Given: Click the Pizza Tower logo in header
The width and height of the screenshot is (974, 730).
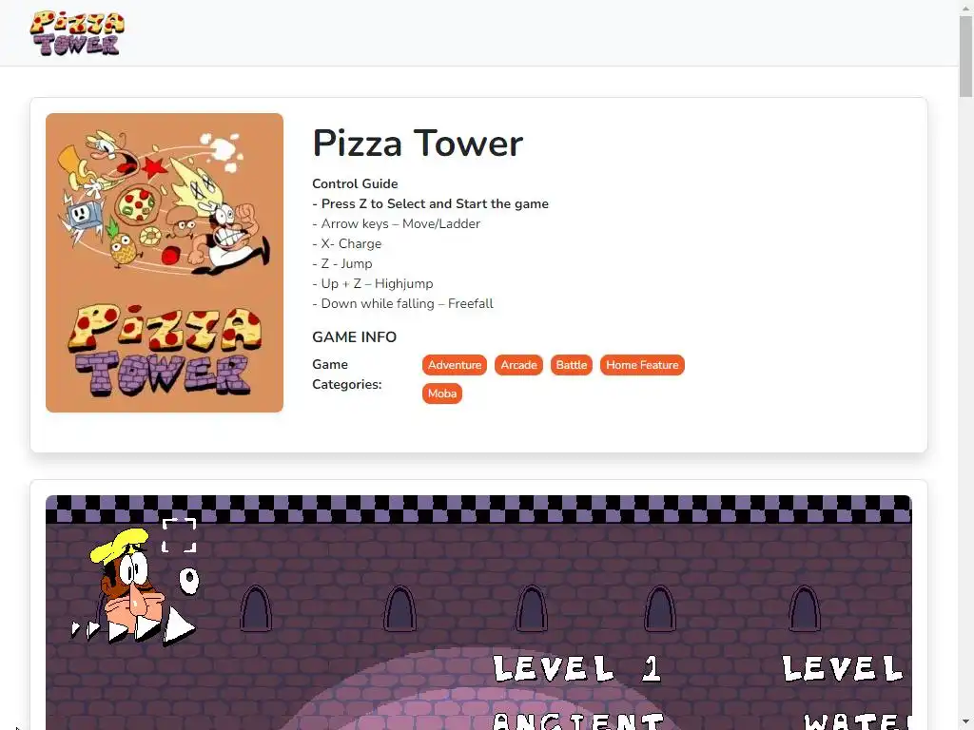Looking at the screenshot, I should click(77, 33).
